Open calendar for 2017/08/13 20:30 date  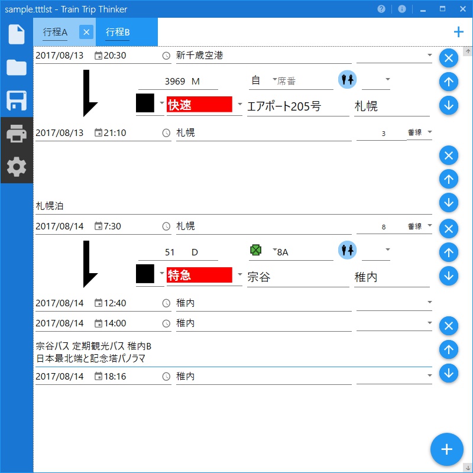[98, 56]
